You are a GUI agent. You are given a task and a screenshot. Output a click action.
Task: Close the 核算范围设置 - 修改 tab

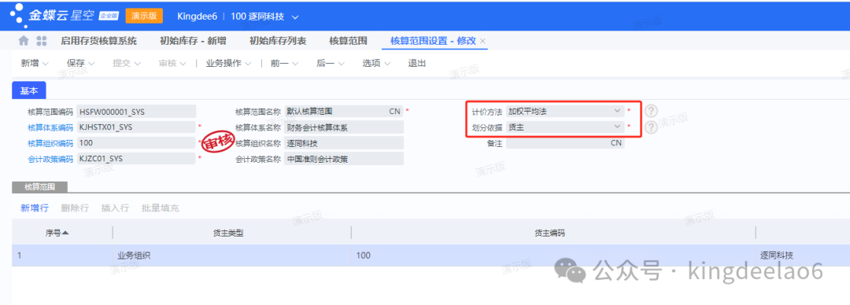(483, 41)
